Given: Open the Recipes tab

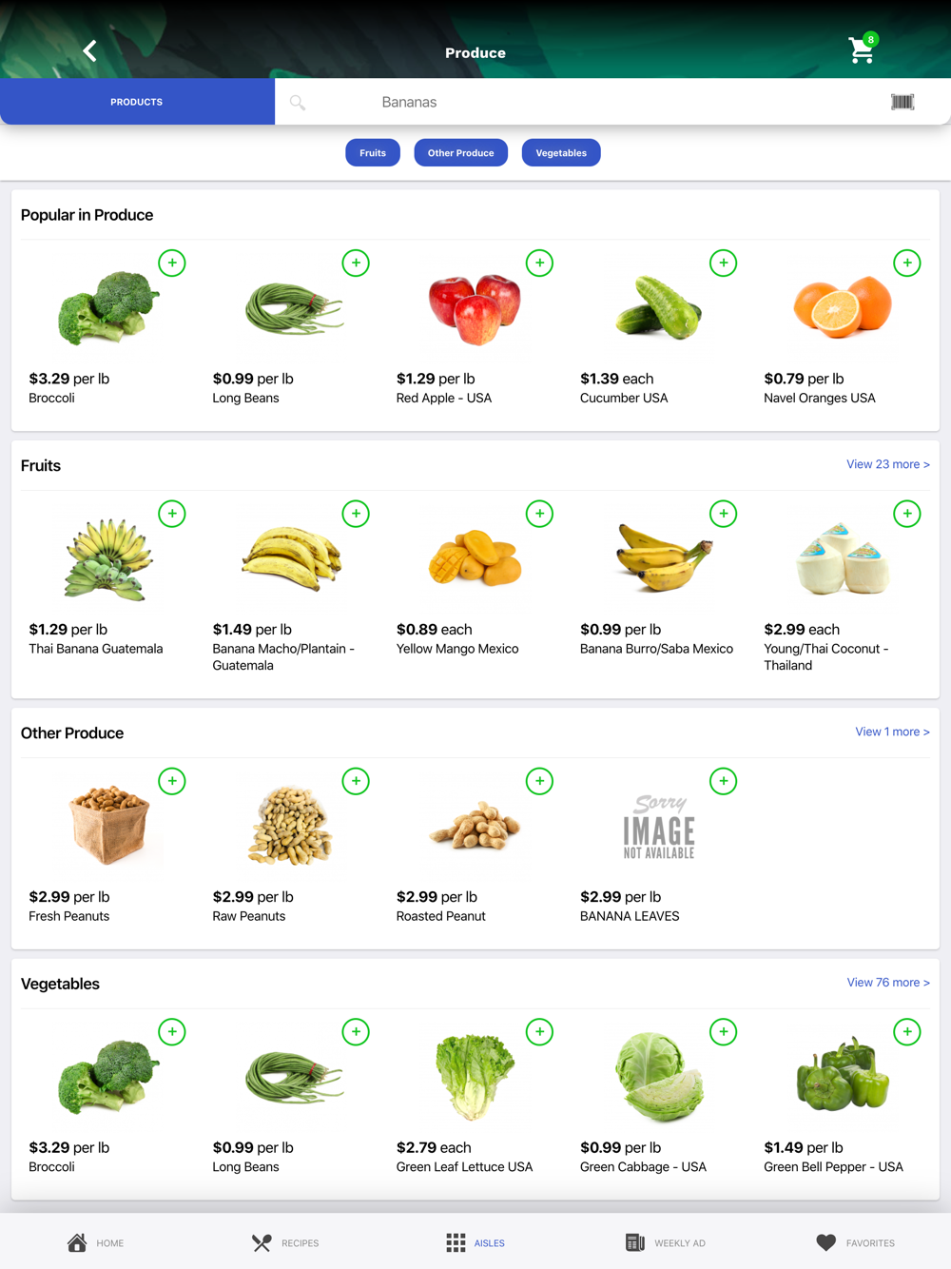Looking at the screenshot, I should [x=285, y=1242].
